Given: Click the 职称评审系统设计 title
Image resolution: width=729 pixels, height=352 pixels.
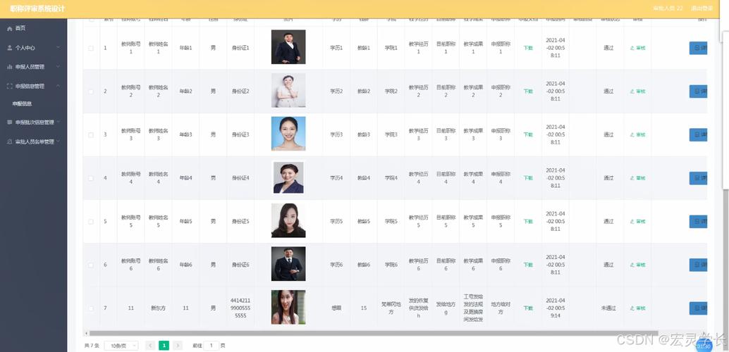Looking at the screenshot, I should click(37, 9).
